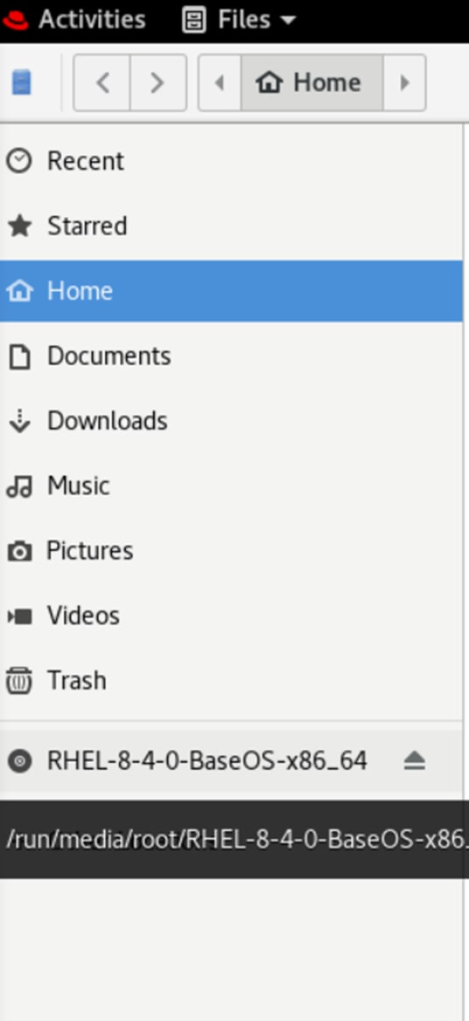
Task: Open the Activities overview
Action: 92,19
